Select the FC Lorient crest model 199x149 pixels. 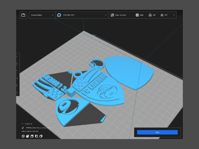99,87
